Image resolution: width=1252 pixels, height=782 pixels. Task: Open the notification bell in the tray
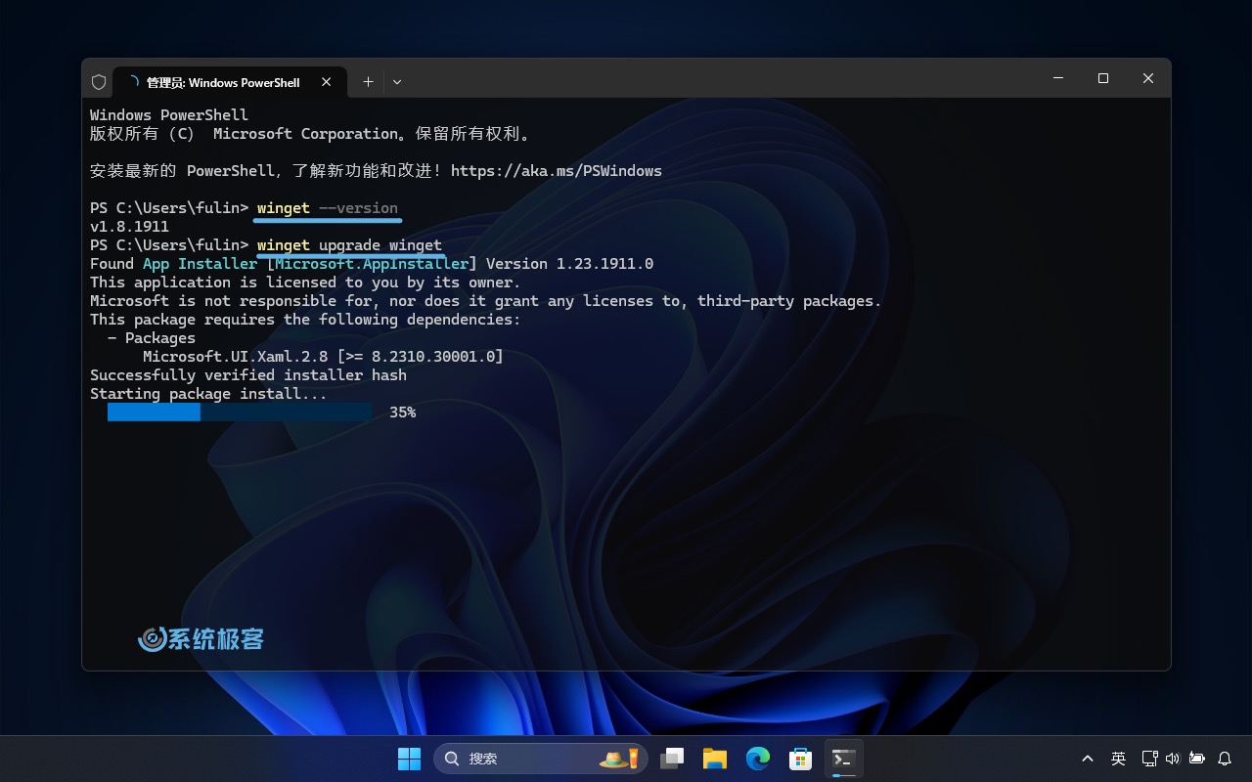1225,759
